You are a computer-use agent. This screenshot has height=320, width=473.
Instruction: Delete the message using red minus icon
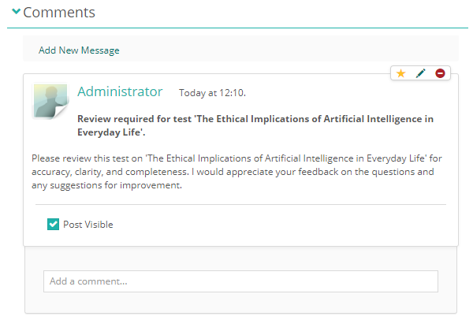pyautogui.click(x=440, y=73)
